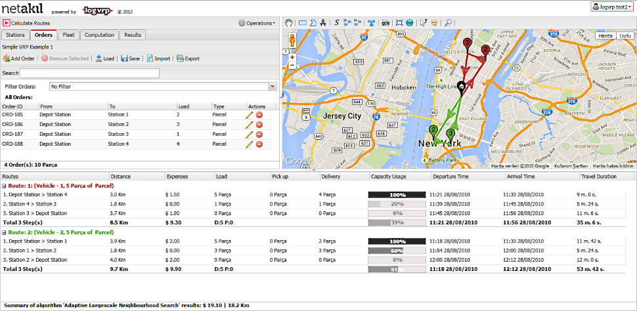Zoom out the map with minus button

coord(292,65)
